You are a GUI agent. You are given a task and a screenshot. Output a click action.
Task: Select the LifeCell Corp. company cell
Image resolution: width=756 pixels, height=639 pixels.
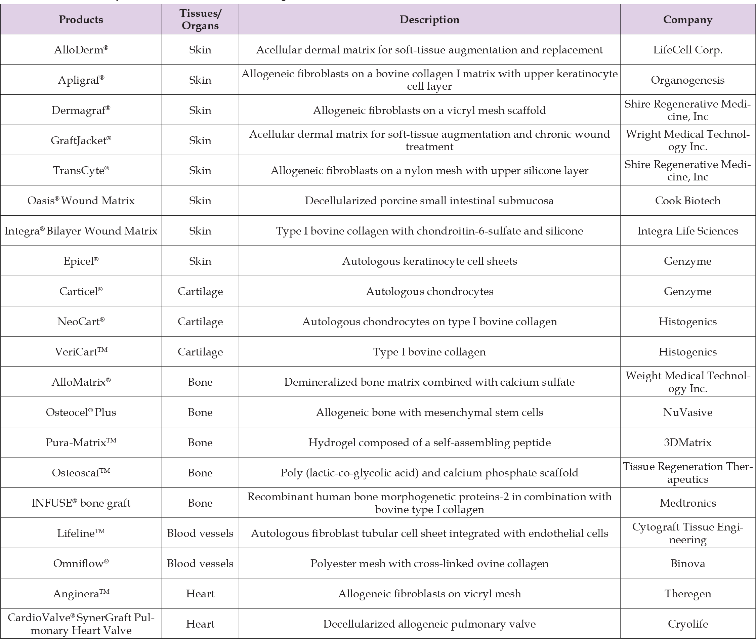[687, 50]
